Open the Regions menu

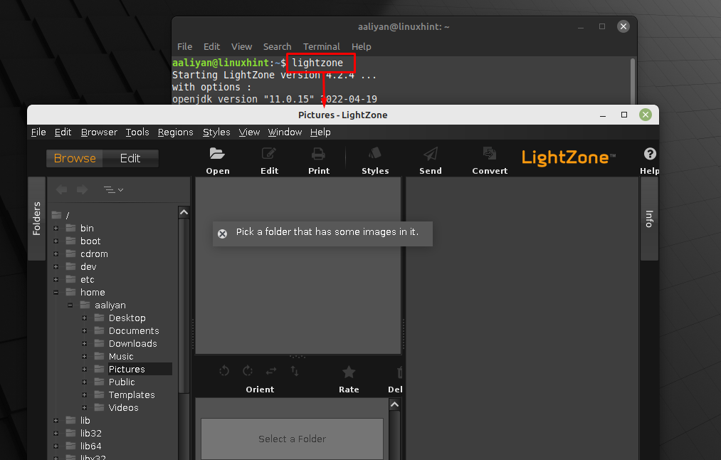[176, 132]
